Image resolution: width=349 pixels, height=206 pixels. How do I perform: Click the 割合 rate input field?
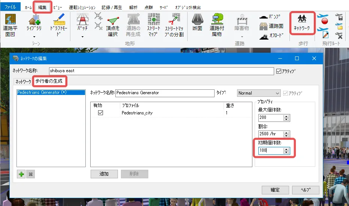pyautogui.click(x=270, y=134)
